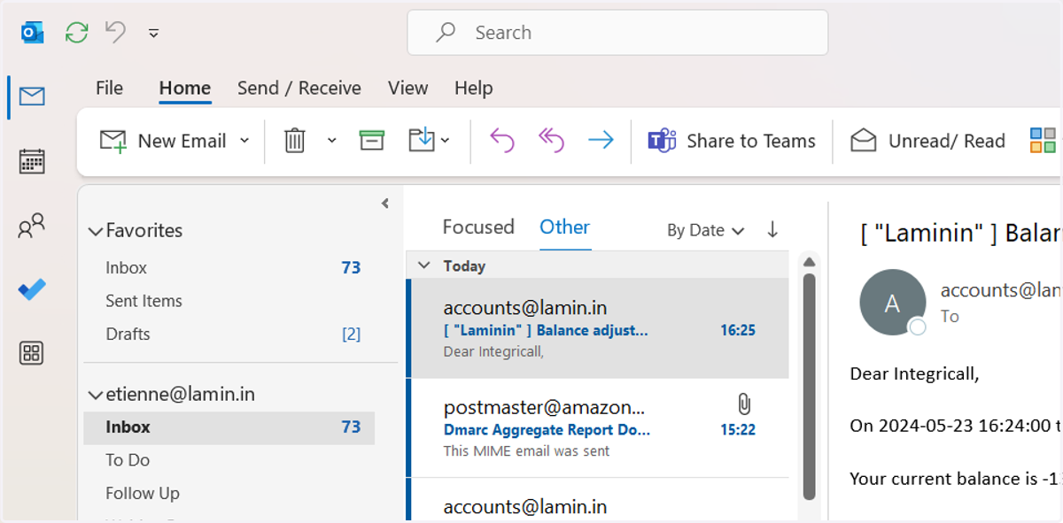
Task: Open the Move dropdown arrow
Action: click(446, 141)
